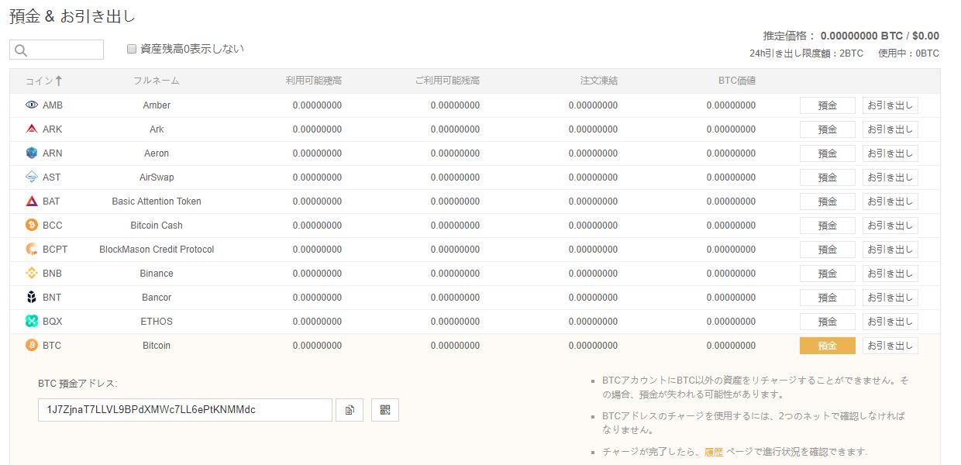Click the 推定価格 estimated value text
The width and height of the screenshot is (961, 465).
[851, 36]
